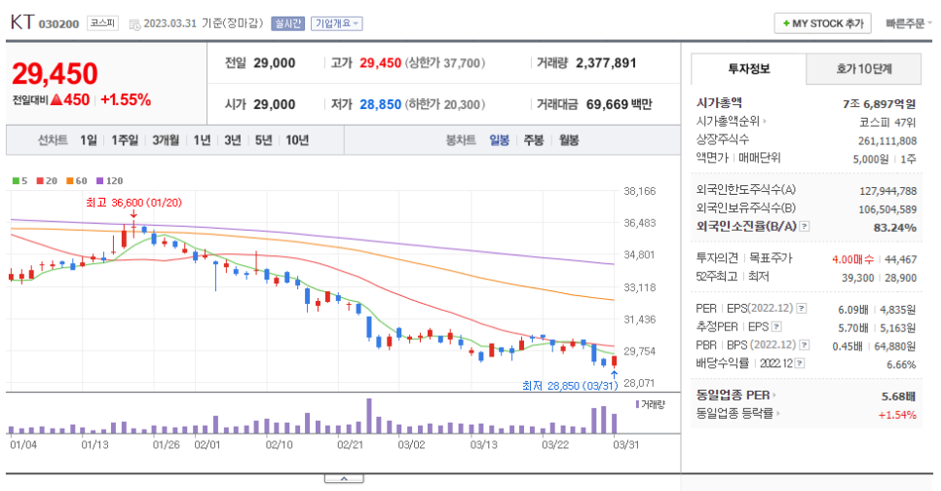The height and width of the screenshot is (491, 941).
Task: Click the red up-triangle price change icon
Action: click(56, 99)
